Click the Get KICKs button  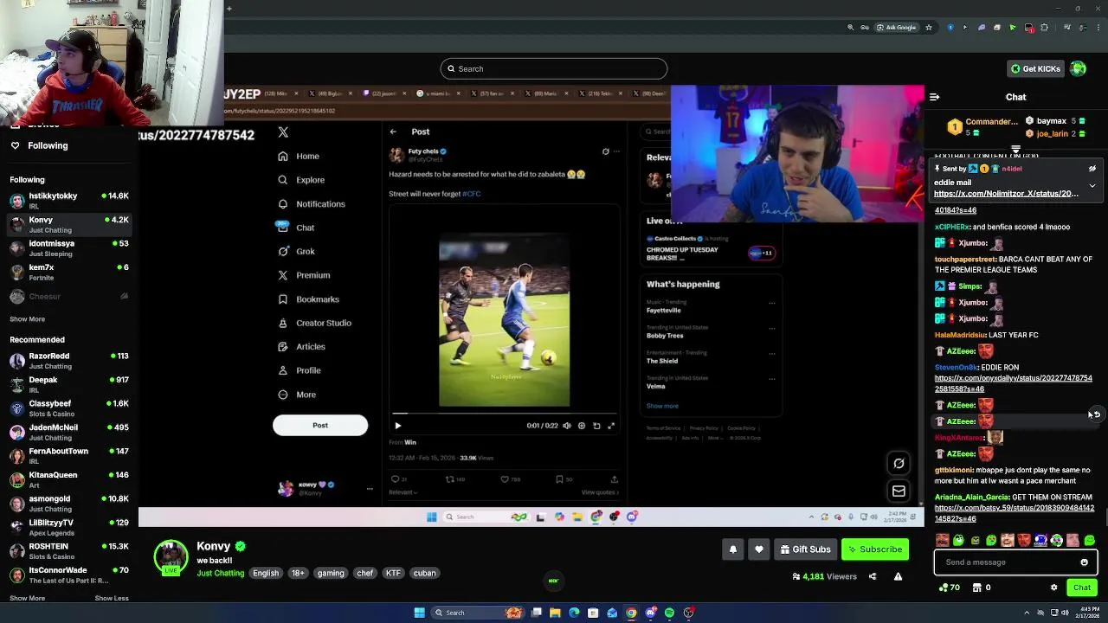[x=1035, y=68]
